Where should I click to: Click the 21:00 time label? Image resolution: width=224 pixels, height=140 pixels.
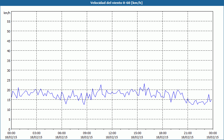click(188, 133)
